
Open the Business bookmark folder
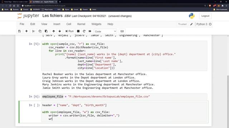point(14,10)
